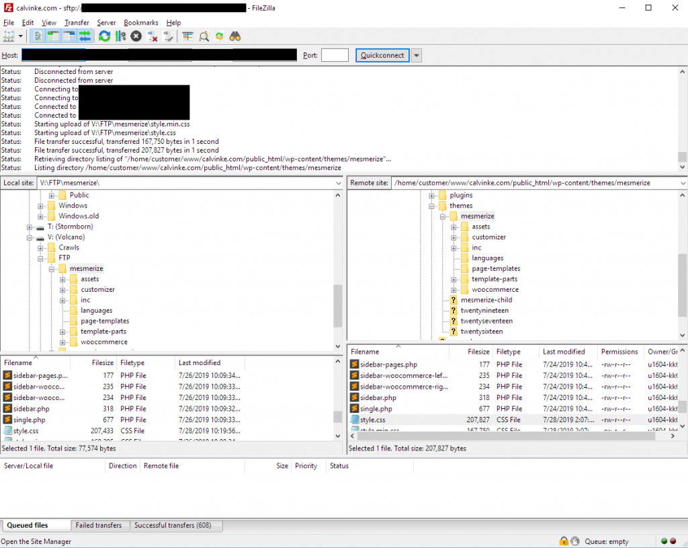This screenshot has width=688, height=548.
Task: Open the Help menu
Action: [x=173, y=22]
